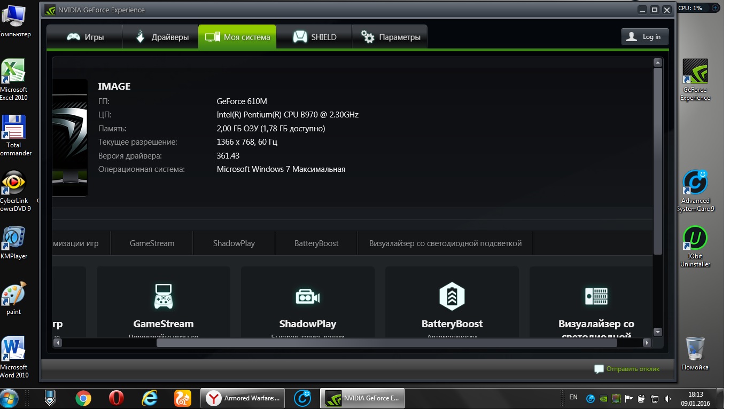
Task: Open the SHIELD tab
Action: pyautogui.click(x=314, y=37)
